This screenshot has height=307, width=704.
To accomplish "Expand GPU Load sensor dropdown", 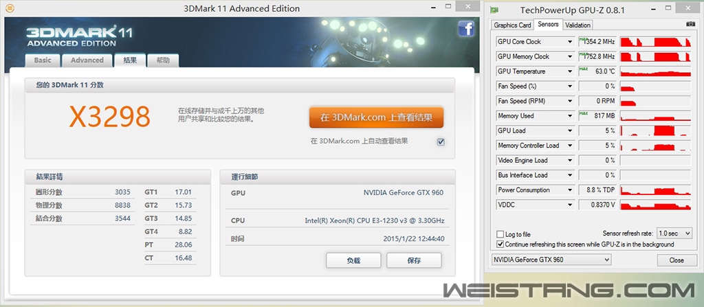I will [x=570, y=130].
